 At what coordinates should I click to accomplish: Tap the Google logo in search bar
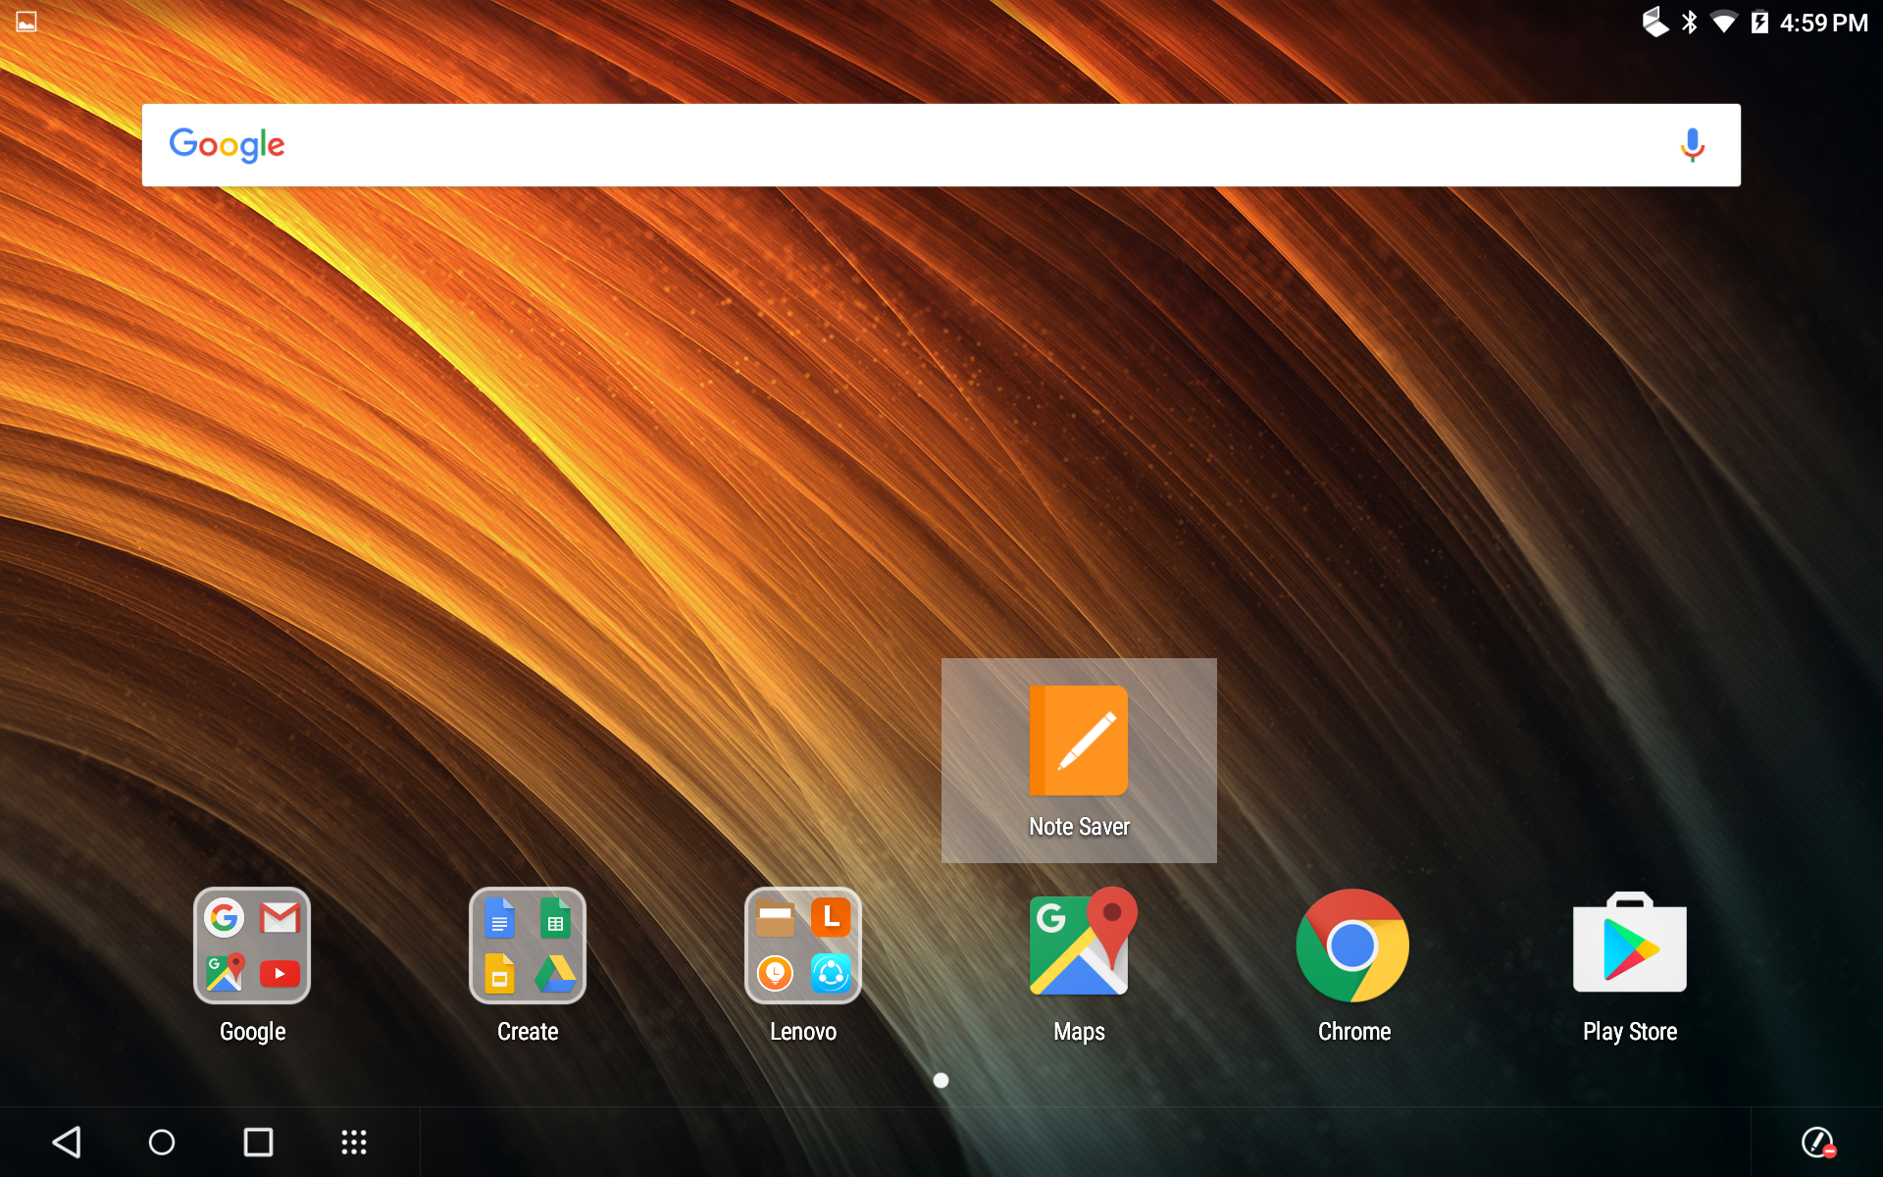[x=228, y=145]
